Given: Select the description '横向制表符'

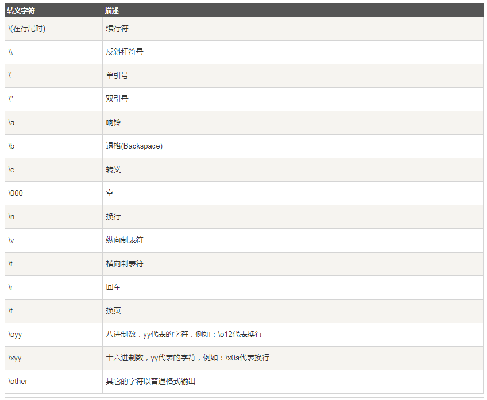Looking at the screenshot, I should point(125,264).
